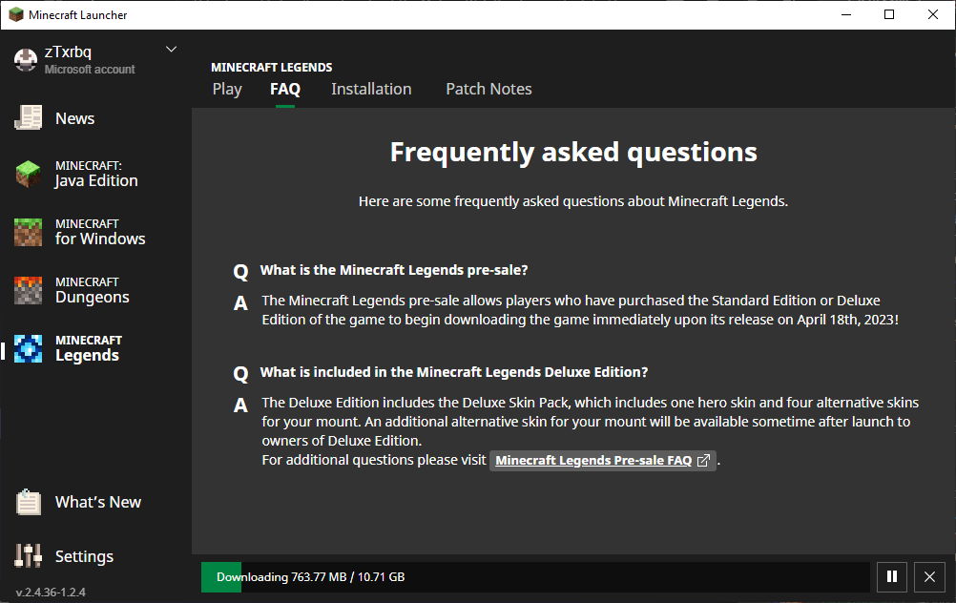Click the launcher version number text
Image resolution: width=956 pixels, height=603 pixels.
51,593
